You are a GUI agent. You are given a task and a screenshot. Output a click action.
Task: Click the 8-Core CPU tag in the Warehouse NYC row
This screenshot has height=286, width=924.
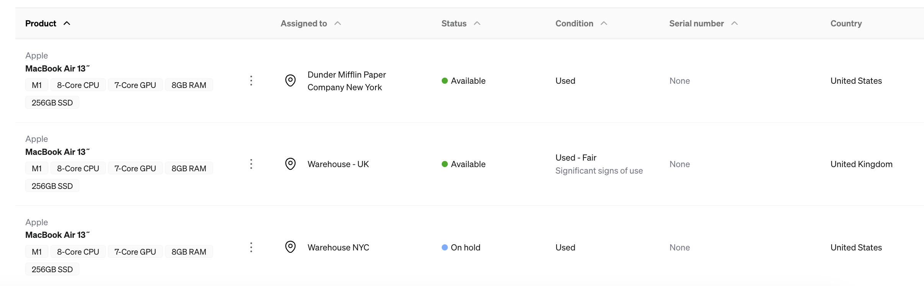(x=78, y=252)
